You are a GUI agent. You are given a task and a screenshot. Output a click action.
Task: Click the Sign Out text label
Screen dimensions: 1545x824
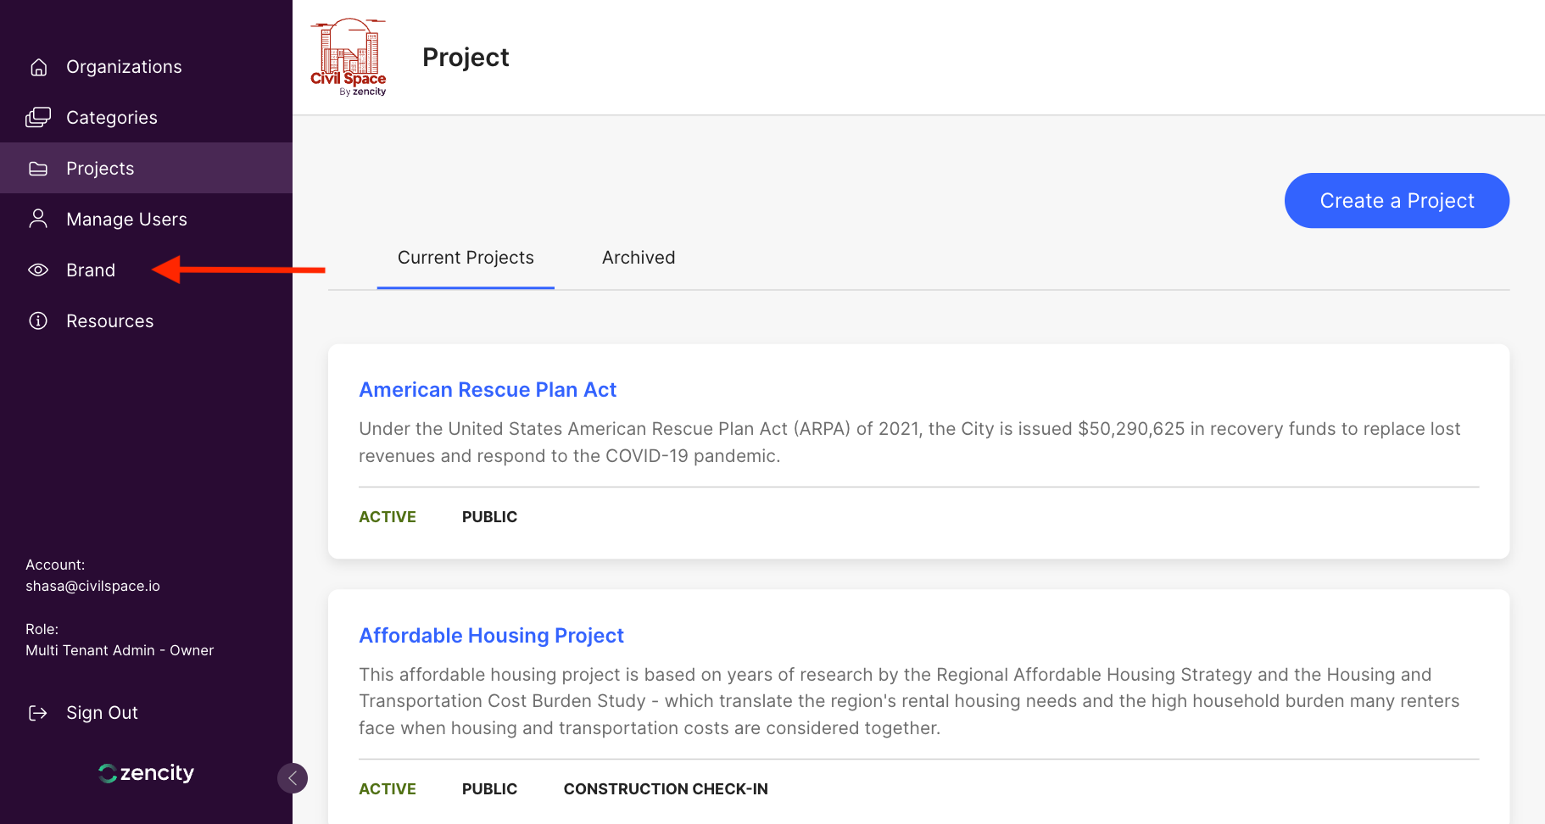click(102, 713)
